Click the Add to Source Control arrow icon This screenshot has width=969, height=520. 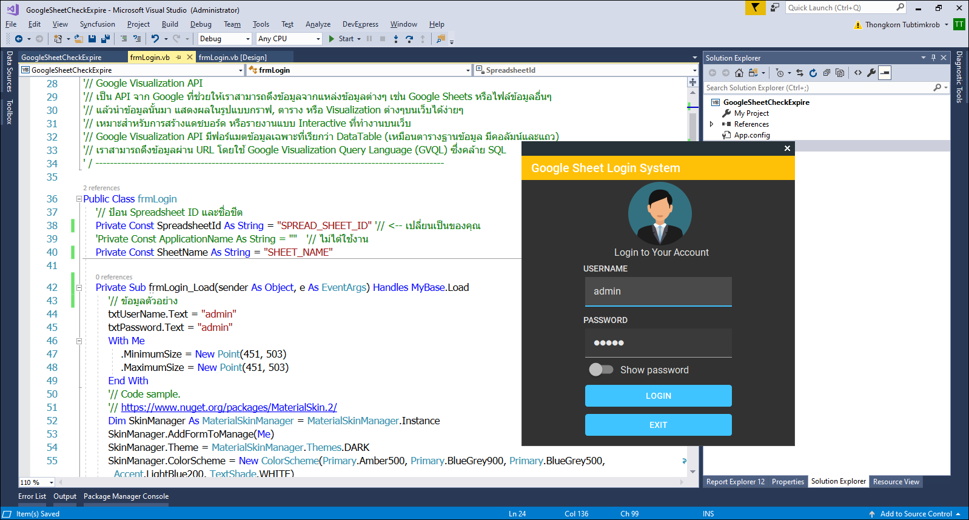pyautogui.click(x=872, y=514)
